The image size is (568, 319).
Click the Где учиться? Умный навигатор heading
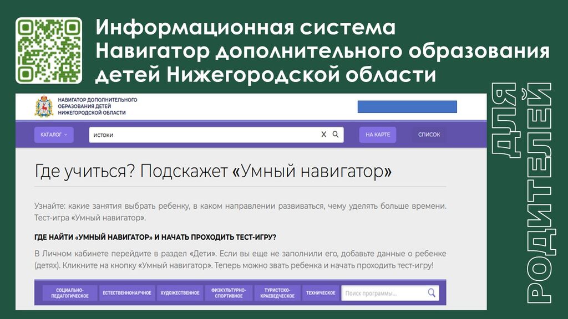[x=213, y=172]
